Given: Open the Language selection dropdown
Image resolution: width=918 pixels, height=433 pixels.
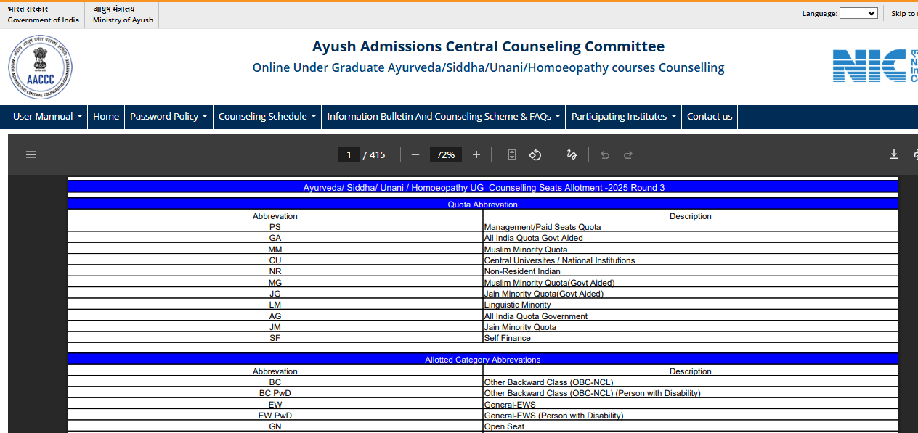Looking at the screenshot, I should click(x=858, y=12).
